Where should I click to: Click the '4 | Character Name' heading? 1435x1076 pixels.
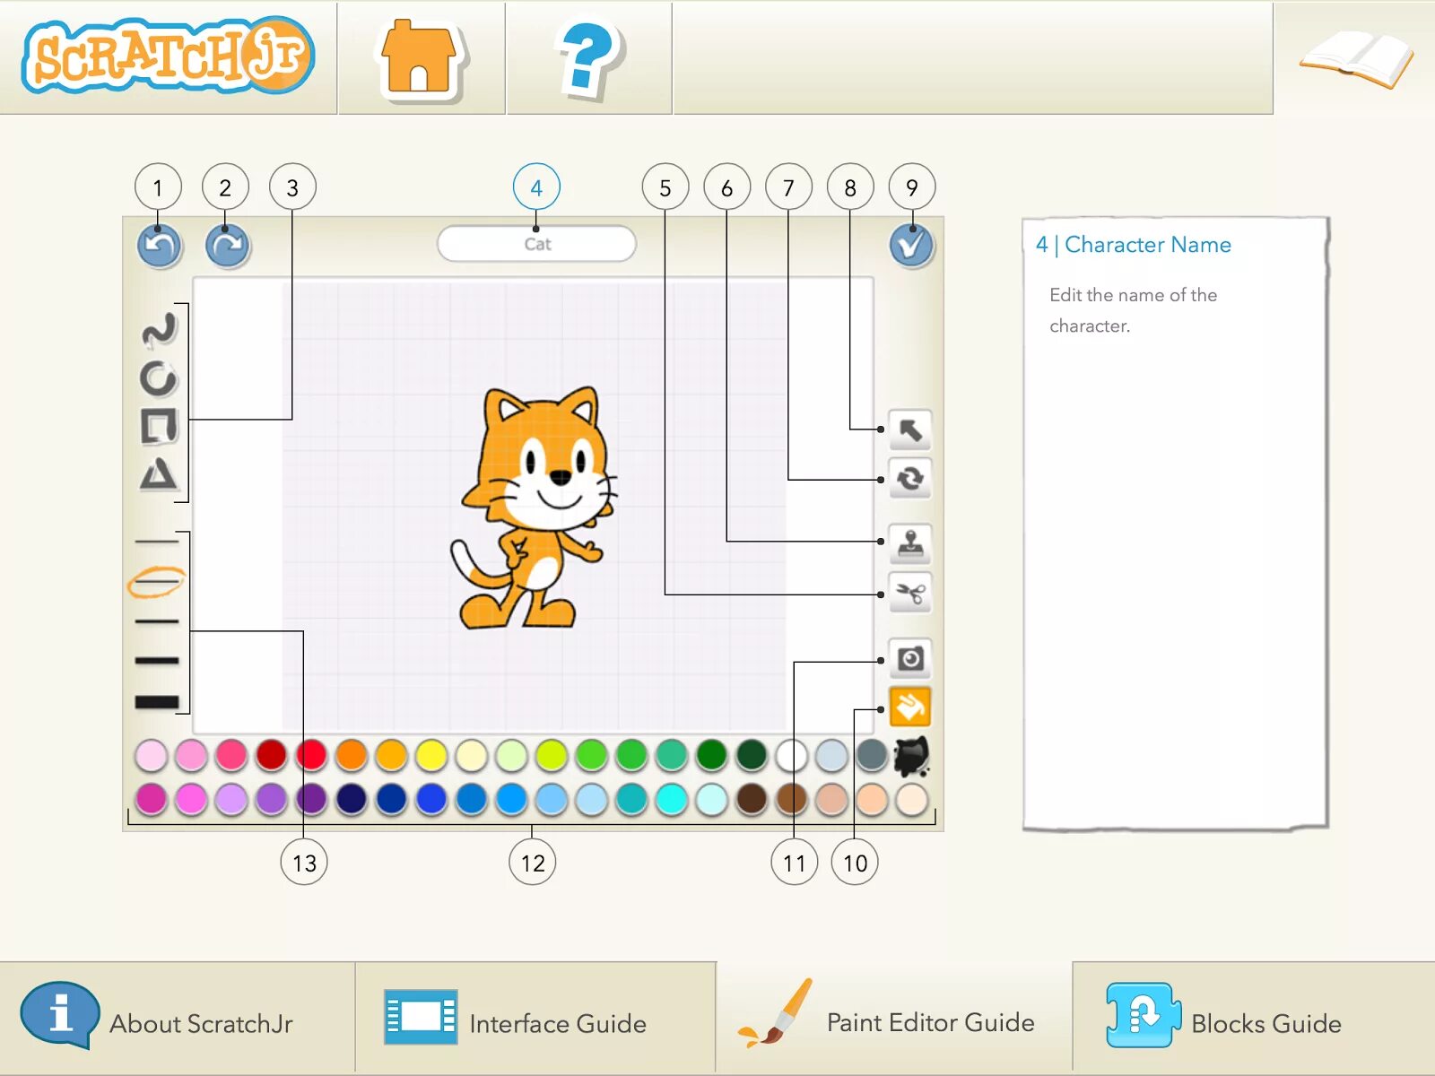[1134, 245]
